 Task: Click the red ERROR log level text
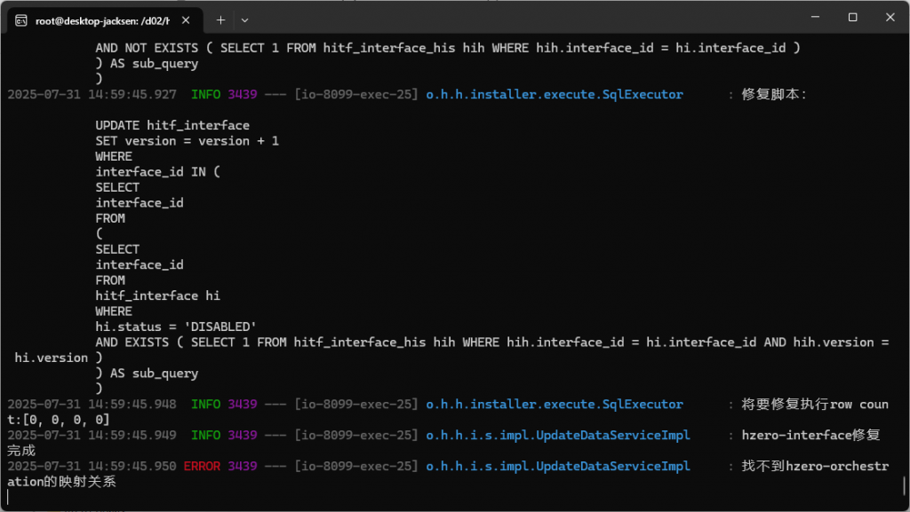tap(202, 466)
